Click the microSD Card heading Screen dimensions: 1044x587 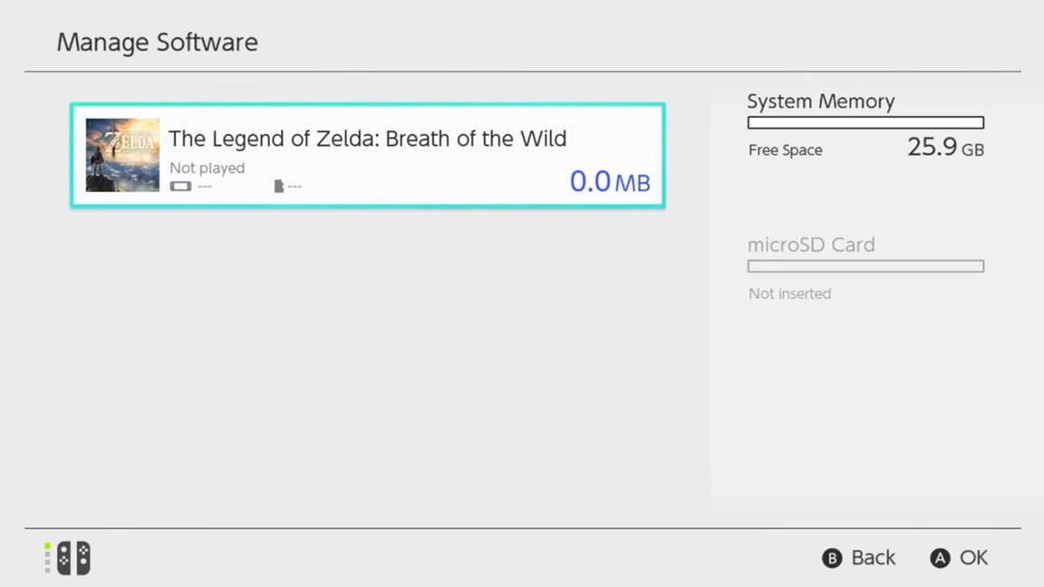click(x=810, y=245)
